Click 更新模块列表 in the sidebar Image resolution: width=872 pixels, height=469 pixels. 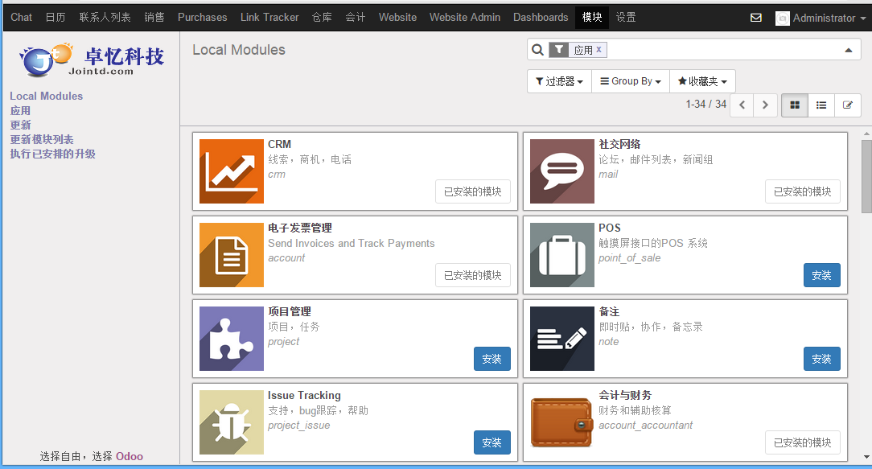tap(42, 139)
